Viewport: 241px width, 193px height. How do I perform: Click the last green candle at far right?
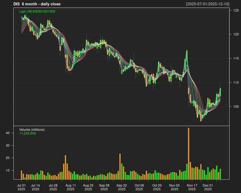(220, 92)
